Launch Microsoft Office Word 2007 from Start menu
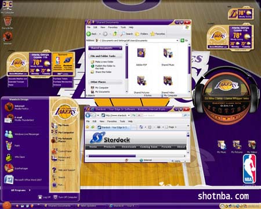Viewport: 261px width, 209px height. (23, 179)
